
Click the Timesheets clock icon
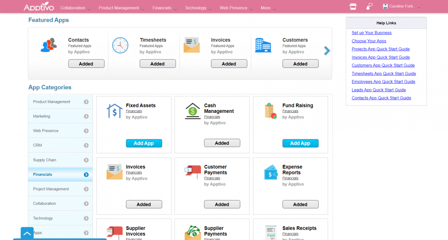point(120,45)
